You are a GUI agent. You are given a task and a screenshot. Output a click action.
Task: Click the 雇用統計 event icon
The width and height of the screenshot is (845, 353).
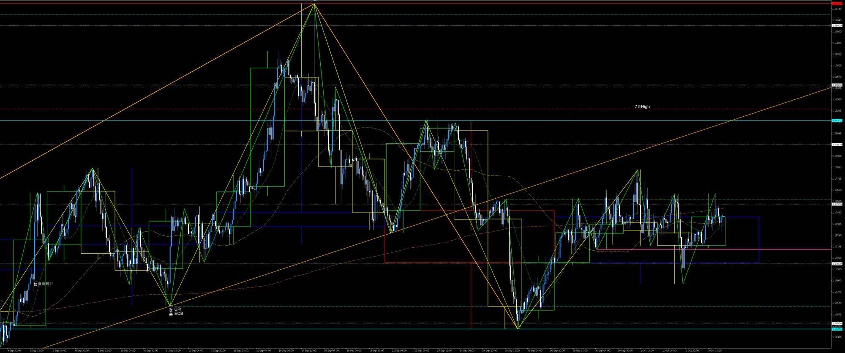click(35, 284)
